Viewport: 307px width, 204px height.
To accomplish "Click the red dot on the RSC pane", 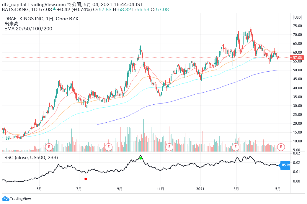I will coord(86,179).
